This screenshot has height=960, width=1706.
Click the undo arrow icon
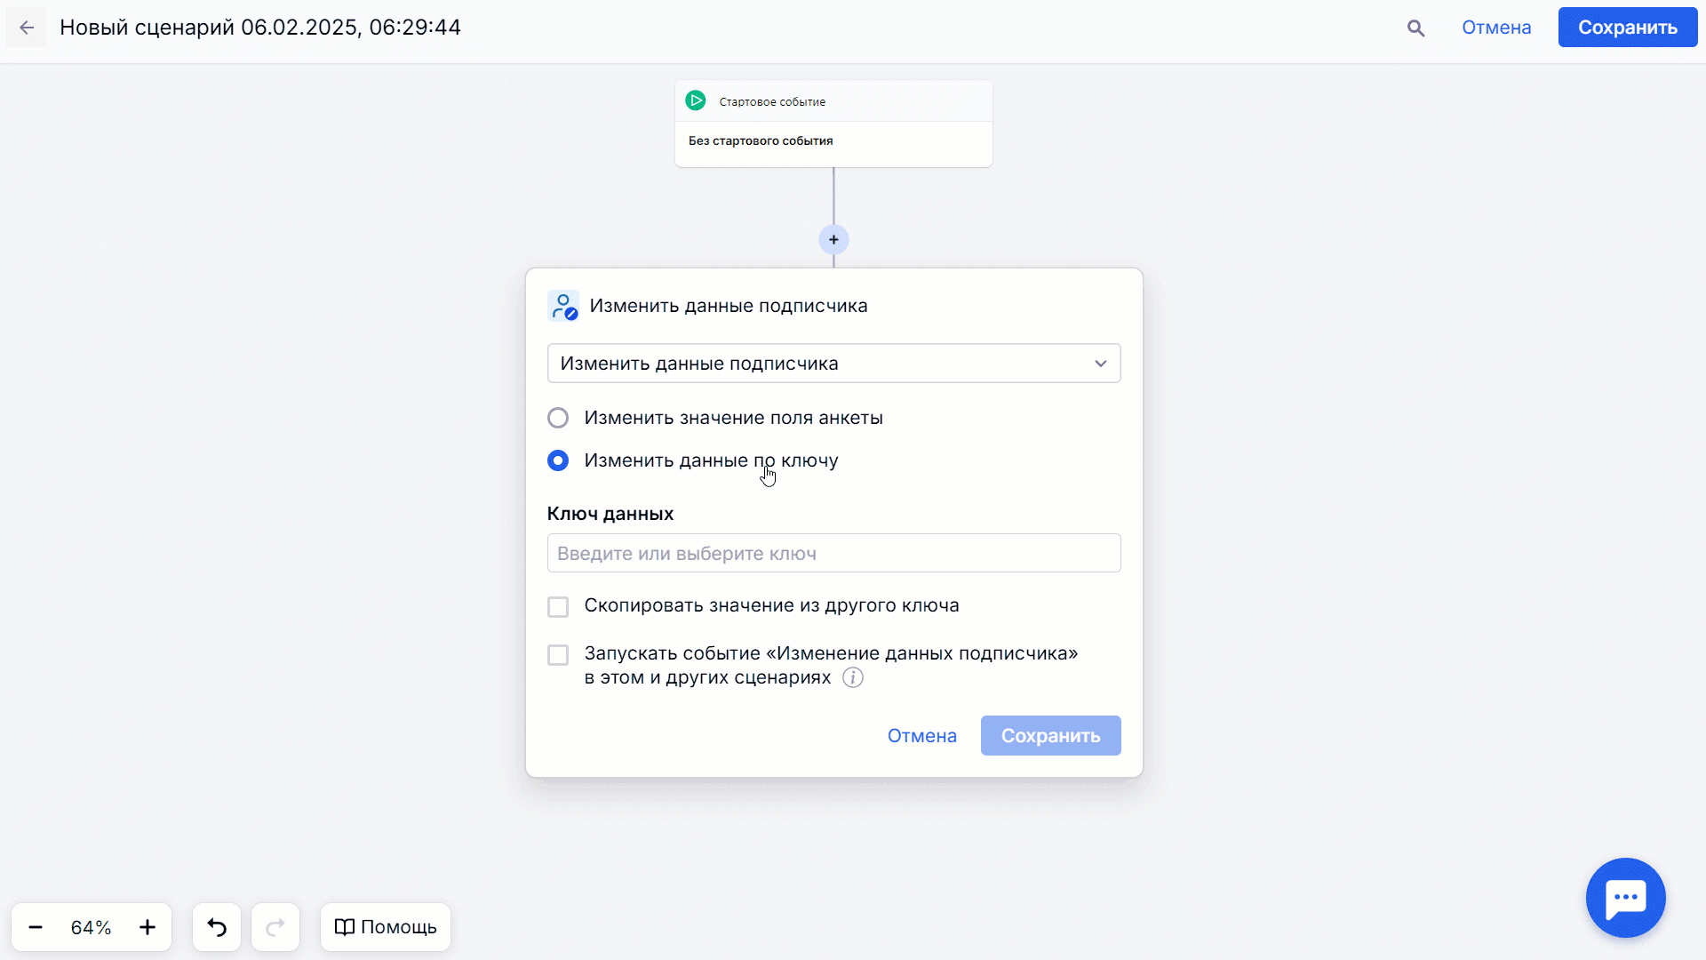[216, 927]
